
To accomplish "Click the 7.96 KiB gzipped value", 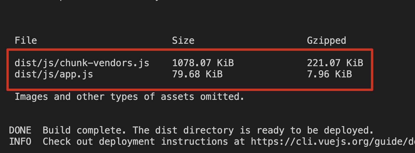I will [x=329, y=74].
